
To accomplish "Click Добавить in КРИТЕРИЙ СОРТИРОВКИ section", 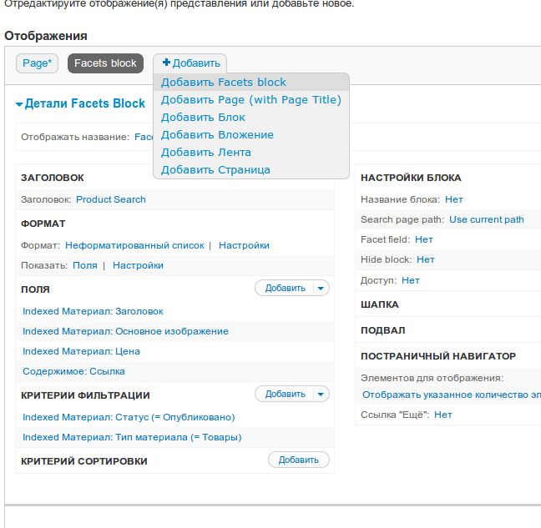I will pos(299,460).
